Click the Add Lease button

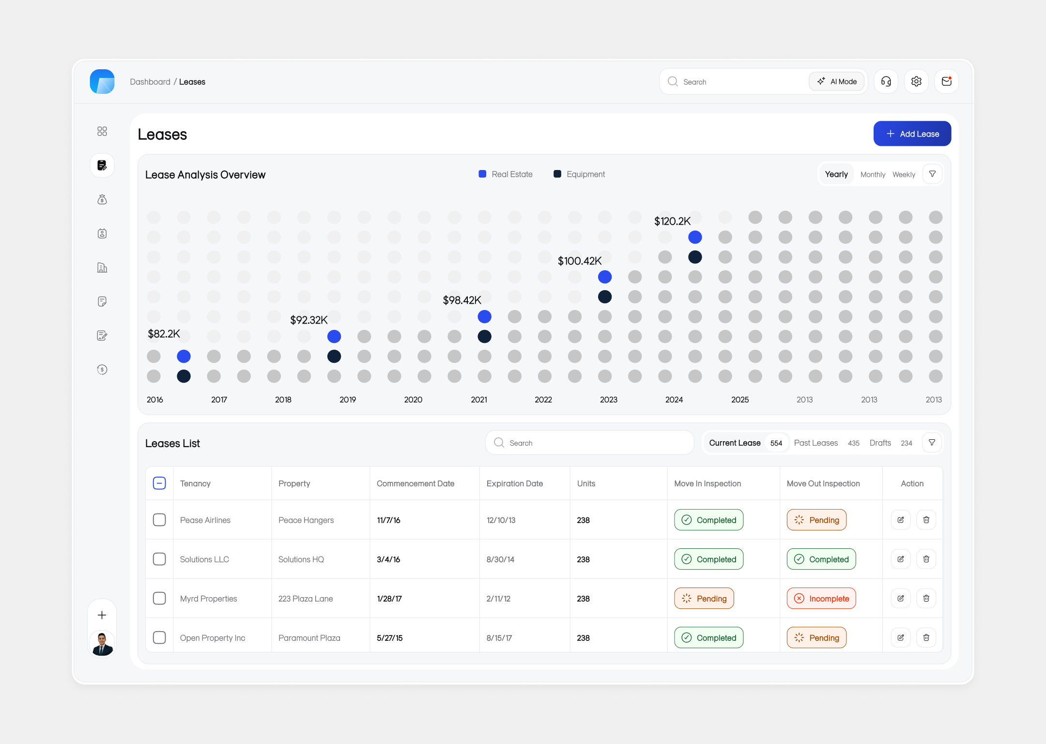[x=912, y=133]
